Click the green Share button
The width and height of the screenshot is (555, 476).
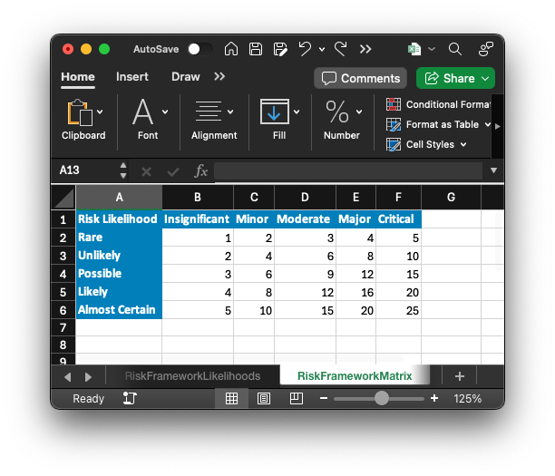tap(455, 78)
